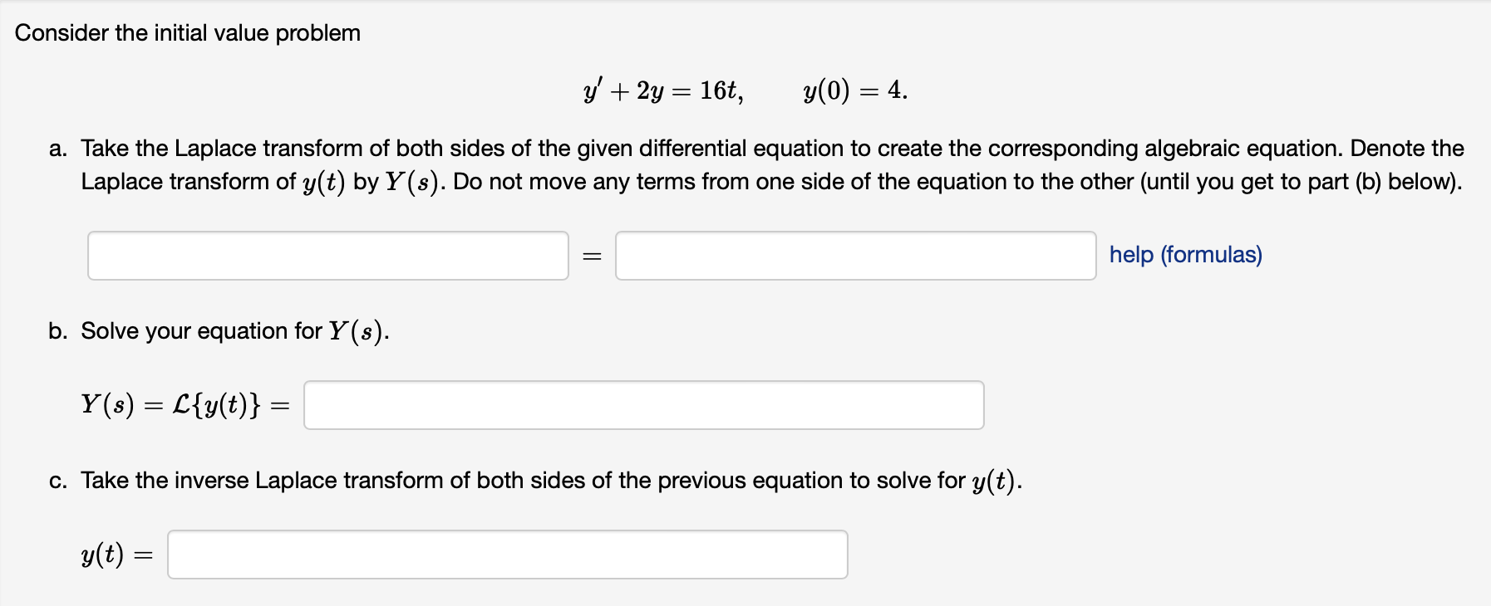
Task: Click the blue formulas help hyperlink
Action: click(1184, 255)
